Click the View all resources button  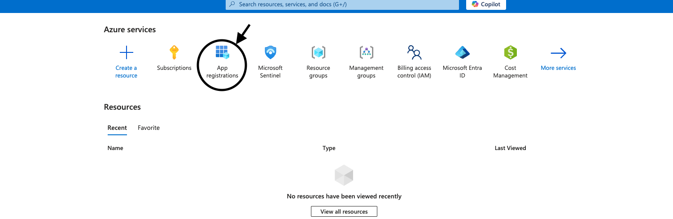[344, 211]
